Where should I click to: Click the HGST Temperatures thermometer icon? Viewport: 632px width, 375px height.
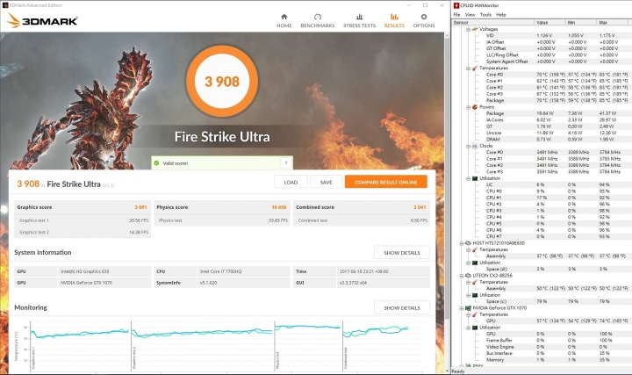pos(475,249)
